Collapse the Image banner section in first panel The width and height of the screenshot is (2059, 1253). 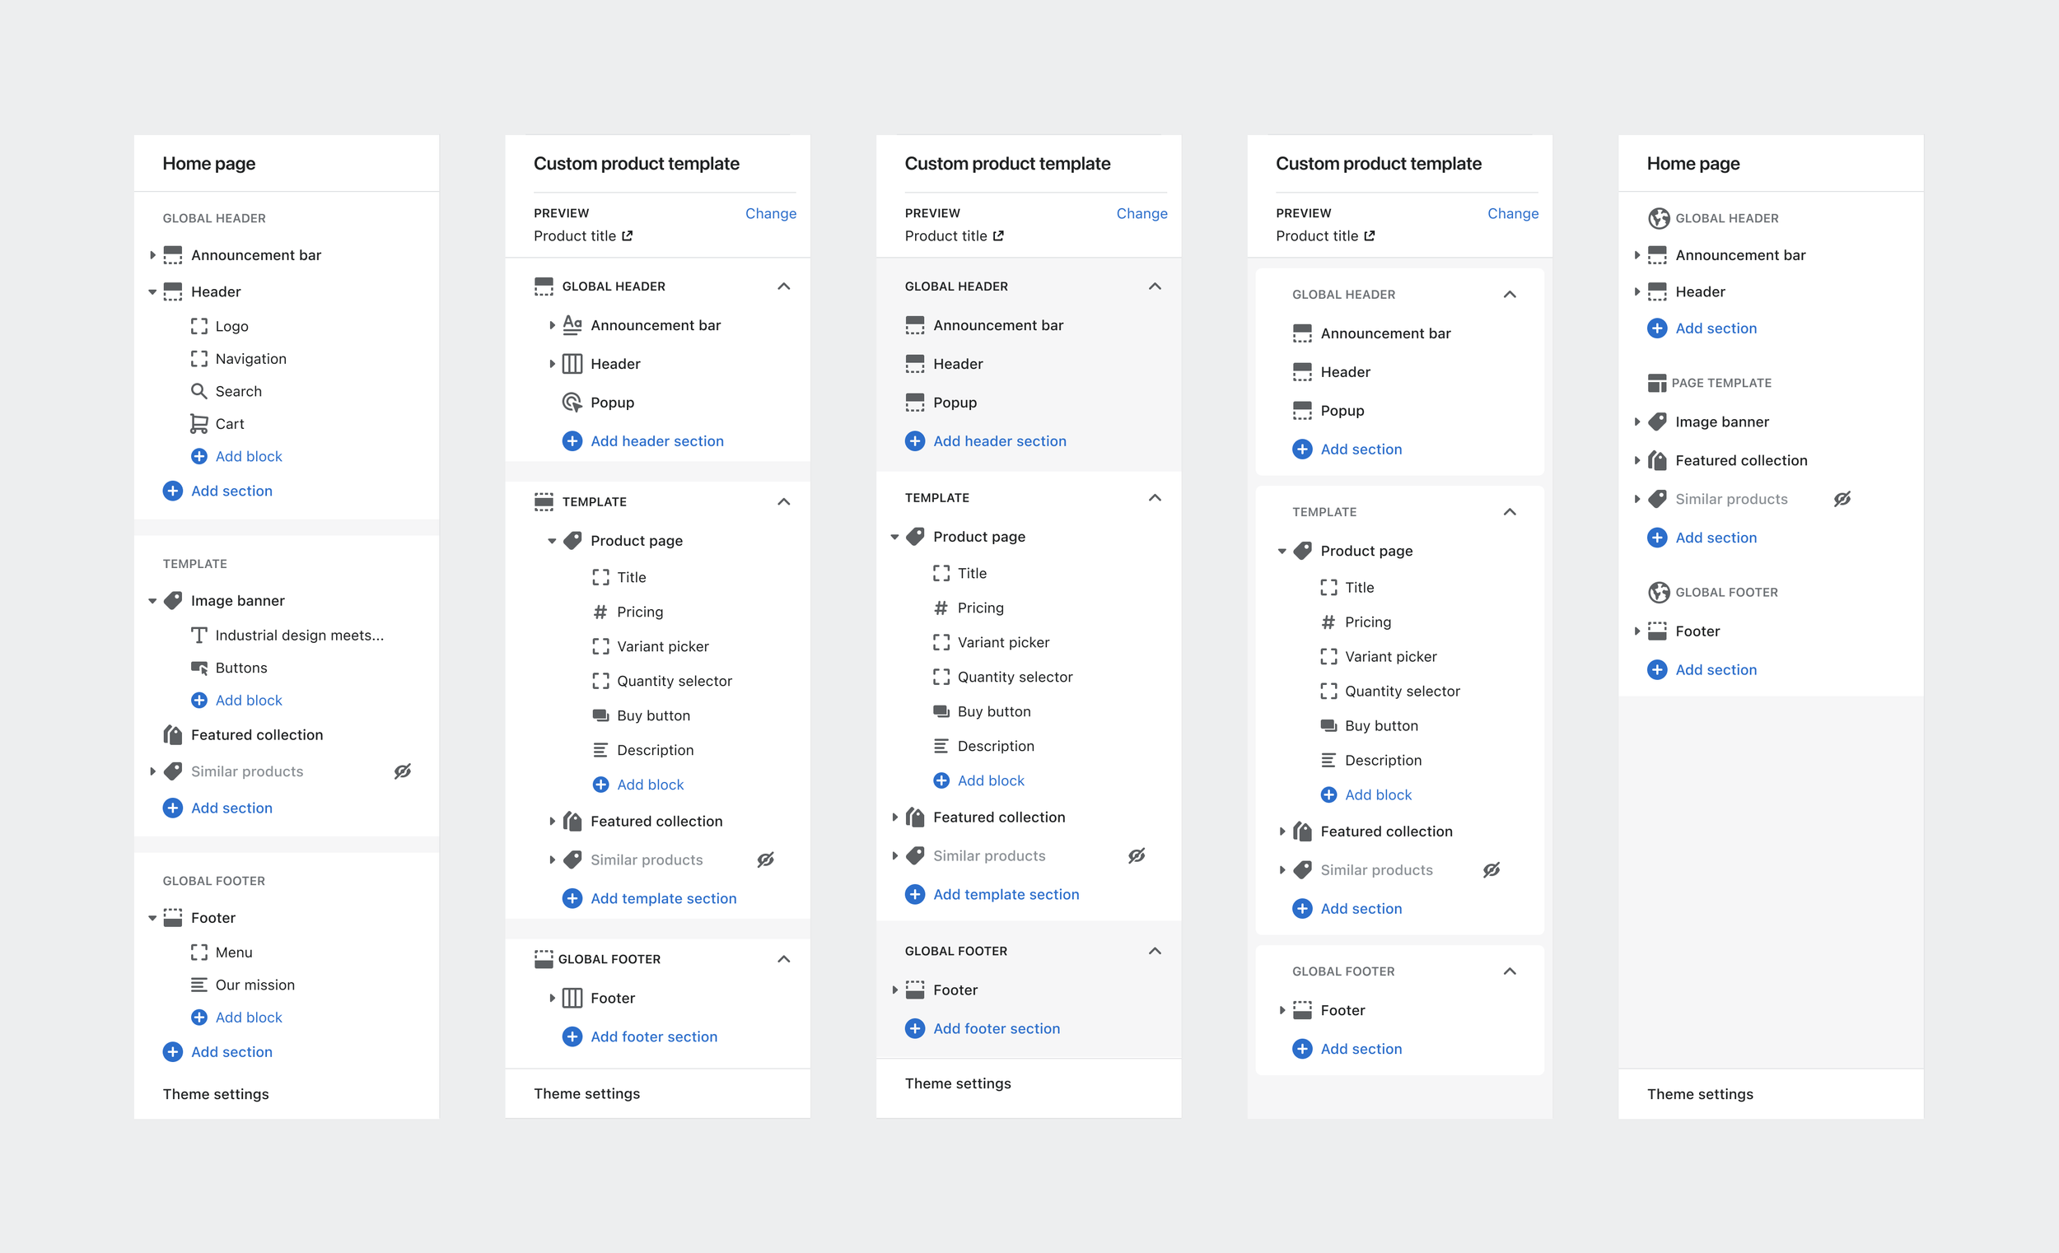tap(152, 601)
